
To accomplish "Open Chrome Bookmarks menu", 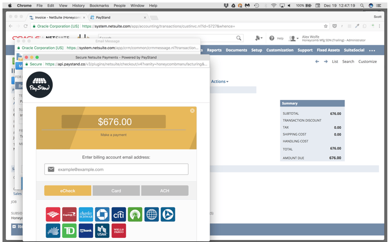I will pos(99,5).
